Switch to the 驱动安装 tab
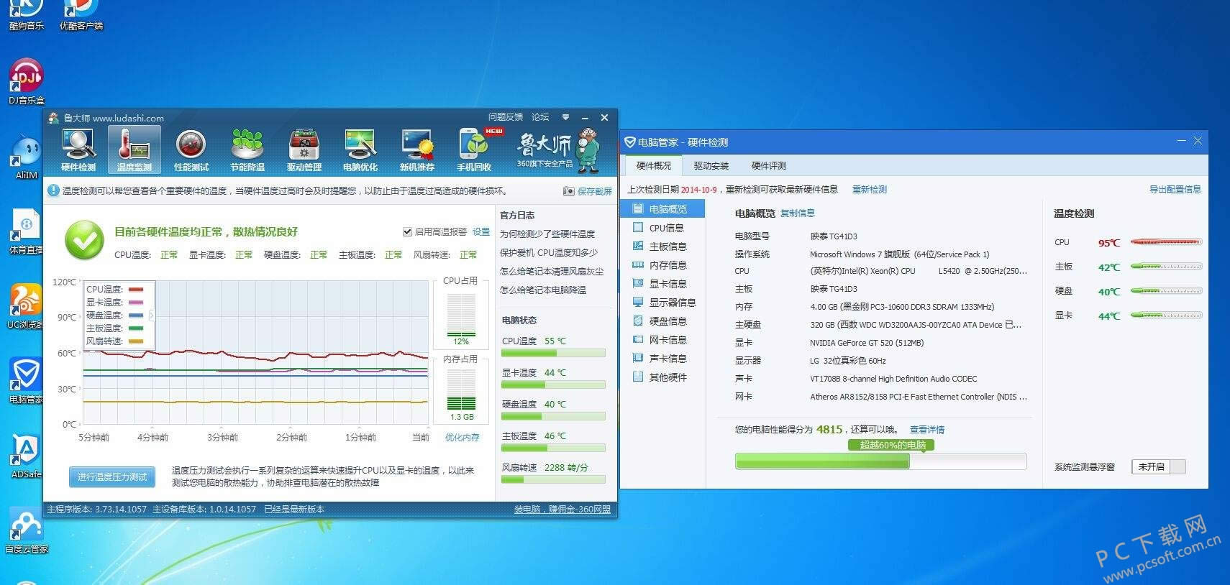Image resolution: width=1230 pixels, height=585 pixels. click(711, 166)
